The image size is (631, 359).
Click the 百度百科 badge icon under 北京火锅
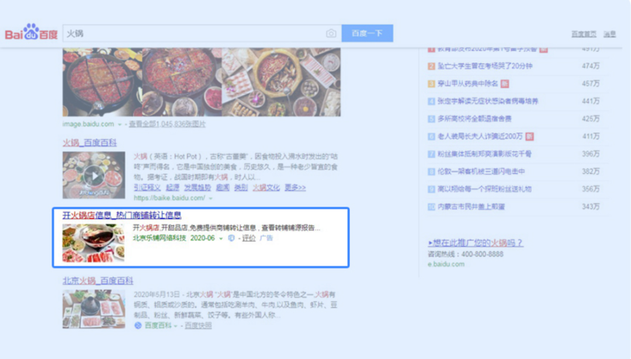tap(138, 325)
